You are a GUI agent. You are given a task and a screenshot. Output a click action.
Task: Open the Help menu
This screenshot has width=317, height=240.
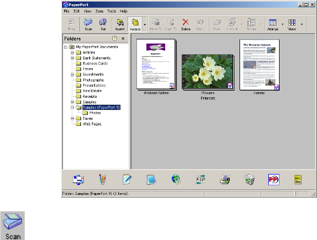click(124, 11)
